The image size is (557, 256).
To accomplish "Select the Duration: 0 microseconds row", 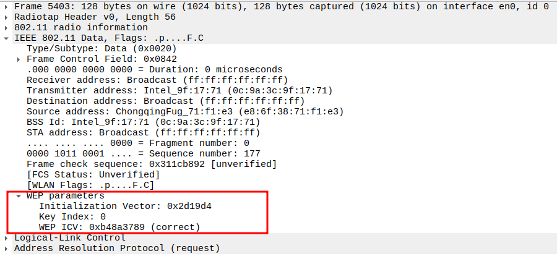I will point(154,69).
